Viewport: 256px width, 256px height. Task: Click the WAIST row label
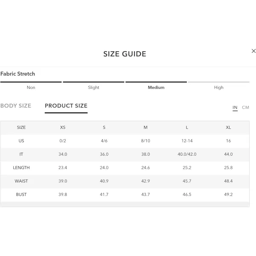21,181
